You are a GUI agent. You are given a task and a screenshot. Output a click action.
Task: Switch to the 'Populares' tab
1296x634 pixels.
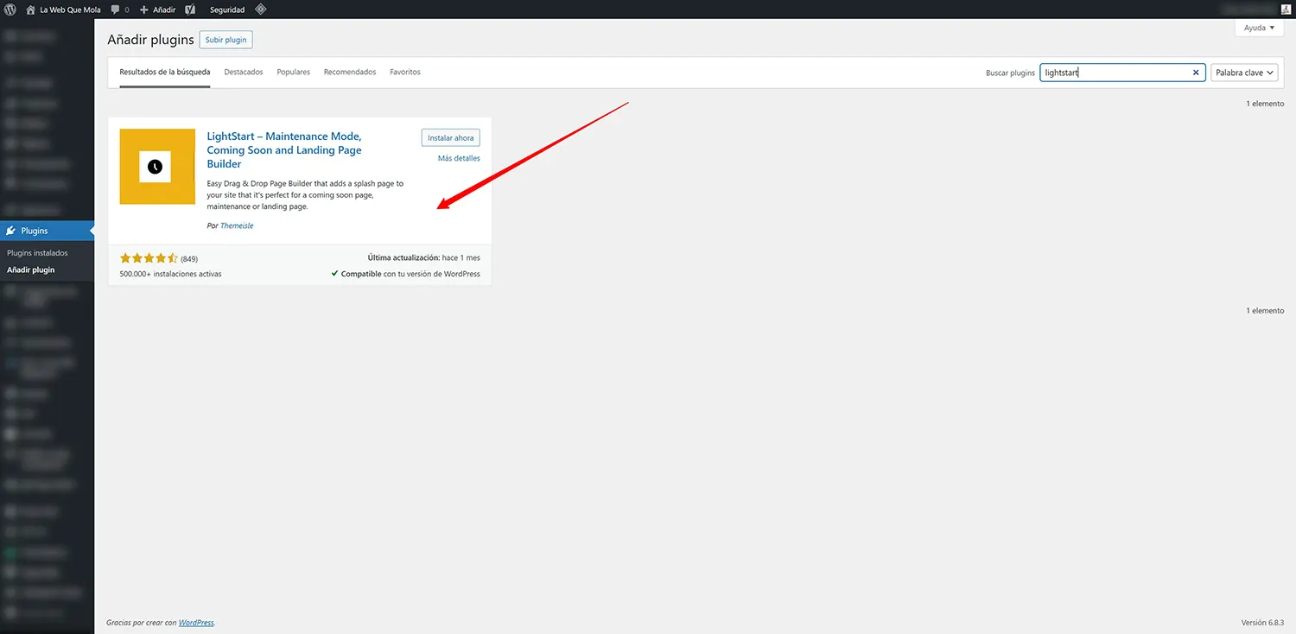pyautogui.click(x=293, y=72)
